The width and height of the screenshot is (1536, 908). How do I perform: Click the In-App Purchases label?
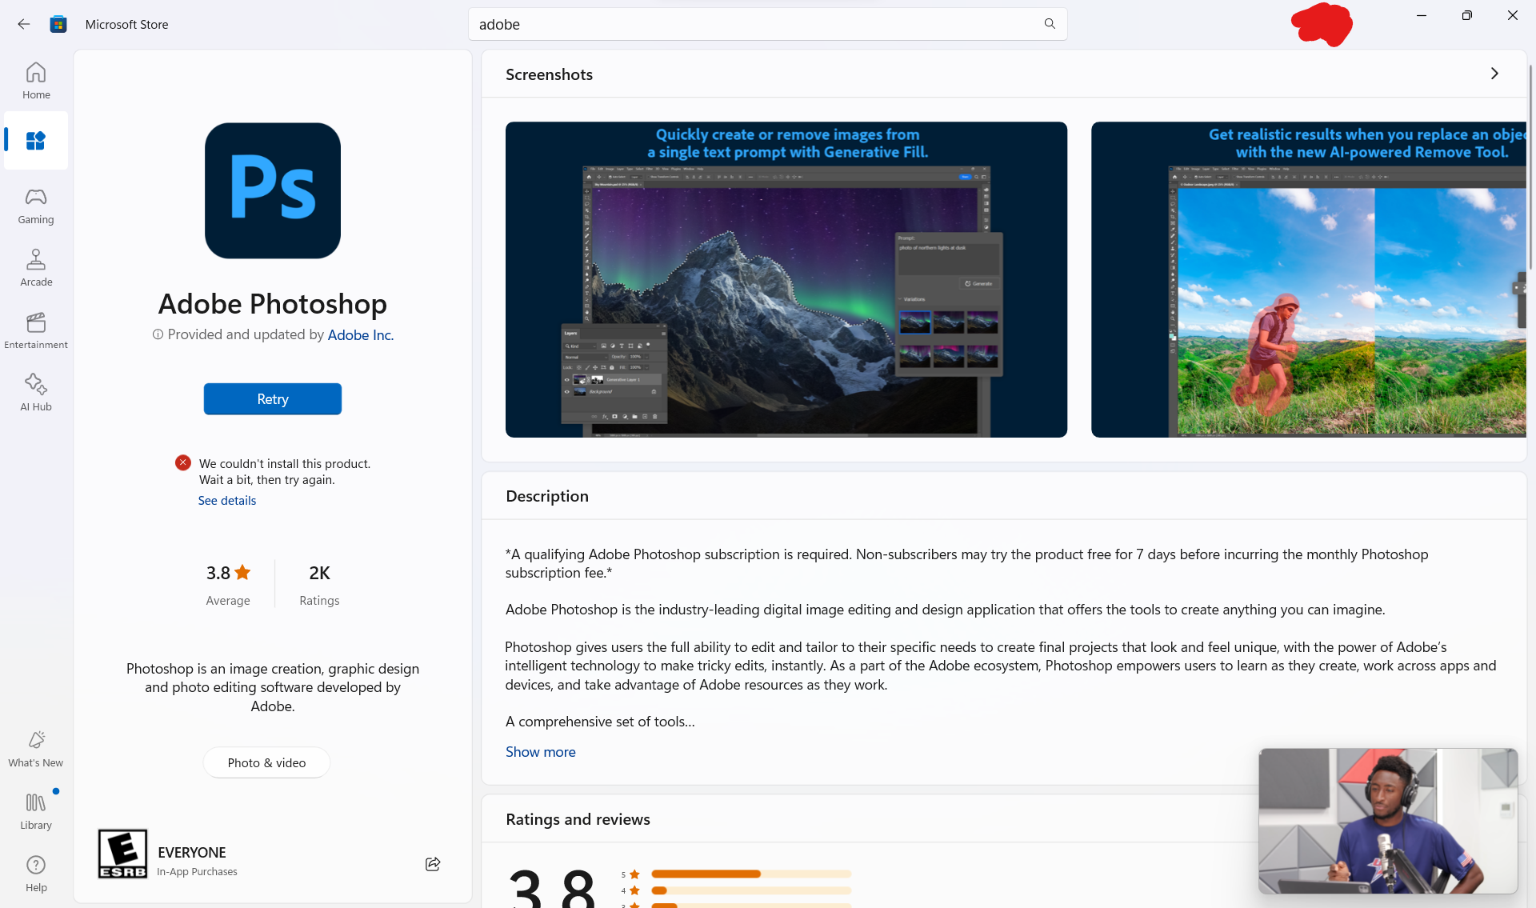pyautogui.click(x=197, y=872)
